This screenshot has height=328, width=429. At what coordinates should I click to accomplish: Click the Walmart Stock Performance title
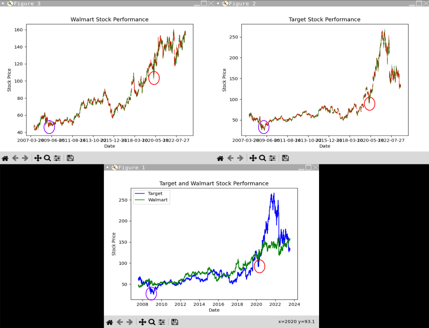click(x=110, y=19)
